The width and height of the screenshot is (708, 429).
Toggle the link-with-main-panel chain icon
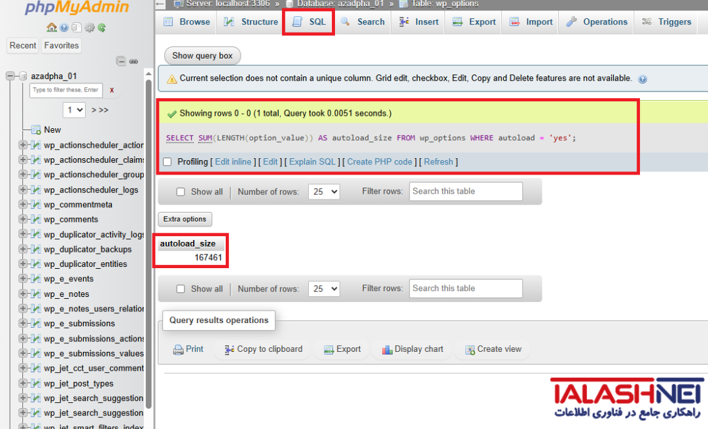click(133, 61)
